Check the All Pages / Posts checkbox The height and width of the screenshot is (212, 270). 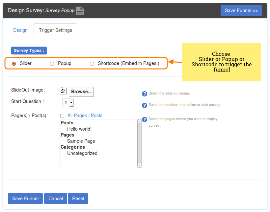tap(62, 116)
